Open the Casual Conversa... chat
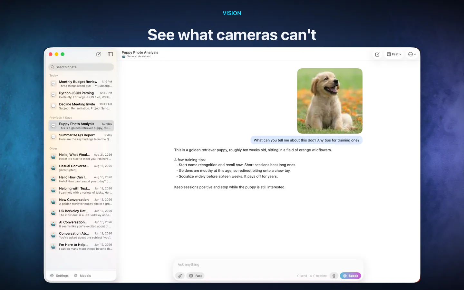 [81, 168]
